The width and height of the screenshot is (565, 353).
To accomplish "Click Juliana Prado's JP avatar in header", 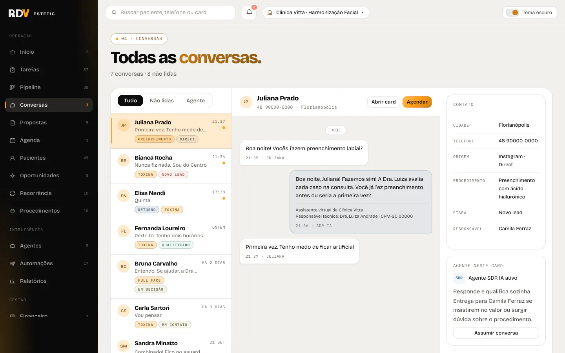I will click(246, 102).
